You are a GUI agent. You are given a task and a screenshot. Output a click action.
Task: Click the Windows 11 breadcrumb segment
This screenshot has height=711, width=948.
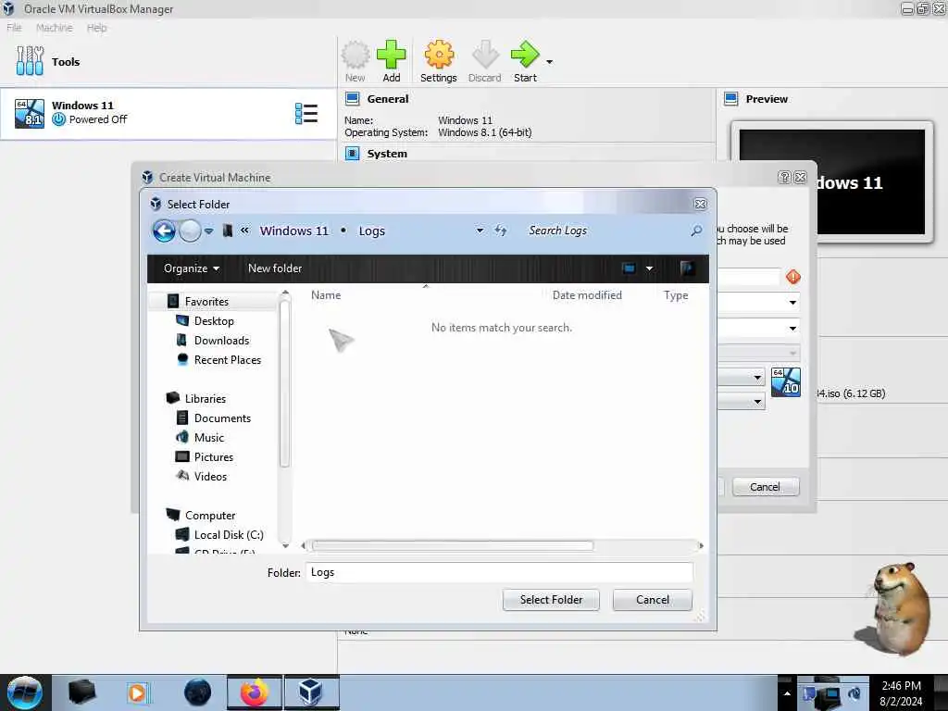(293, 231)
